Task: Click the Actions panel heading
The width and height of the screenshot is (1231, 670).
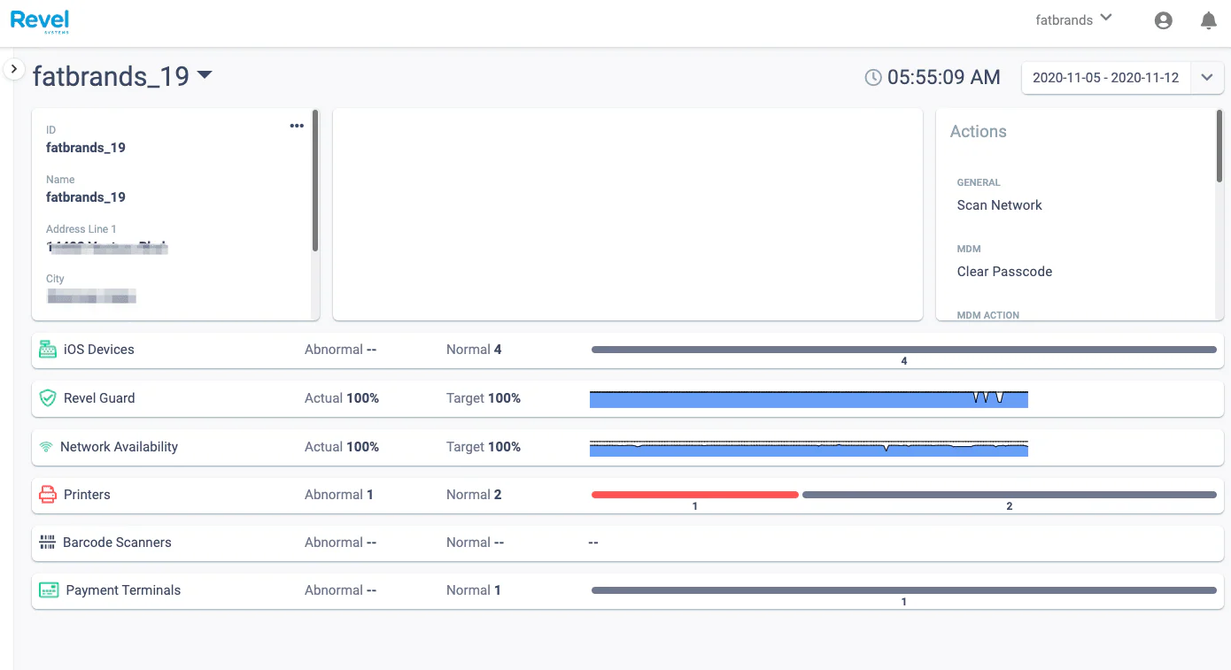Action: [979, 132]
